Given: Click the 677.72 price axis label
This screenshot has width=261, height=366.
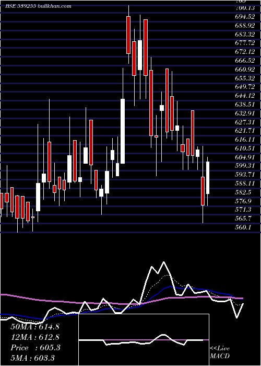Looking at the screenshot, I should (245, 43).
